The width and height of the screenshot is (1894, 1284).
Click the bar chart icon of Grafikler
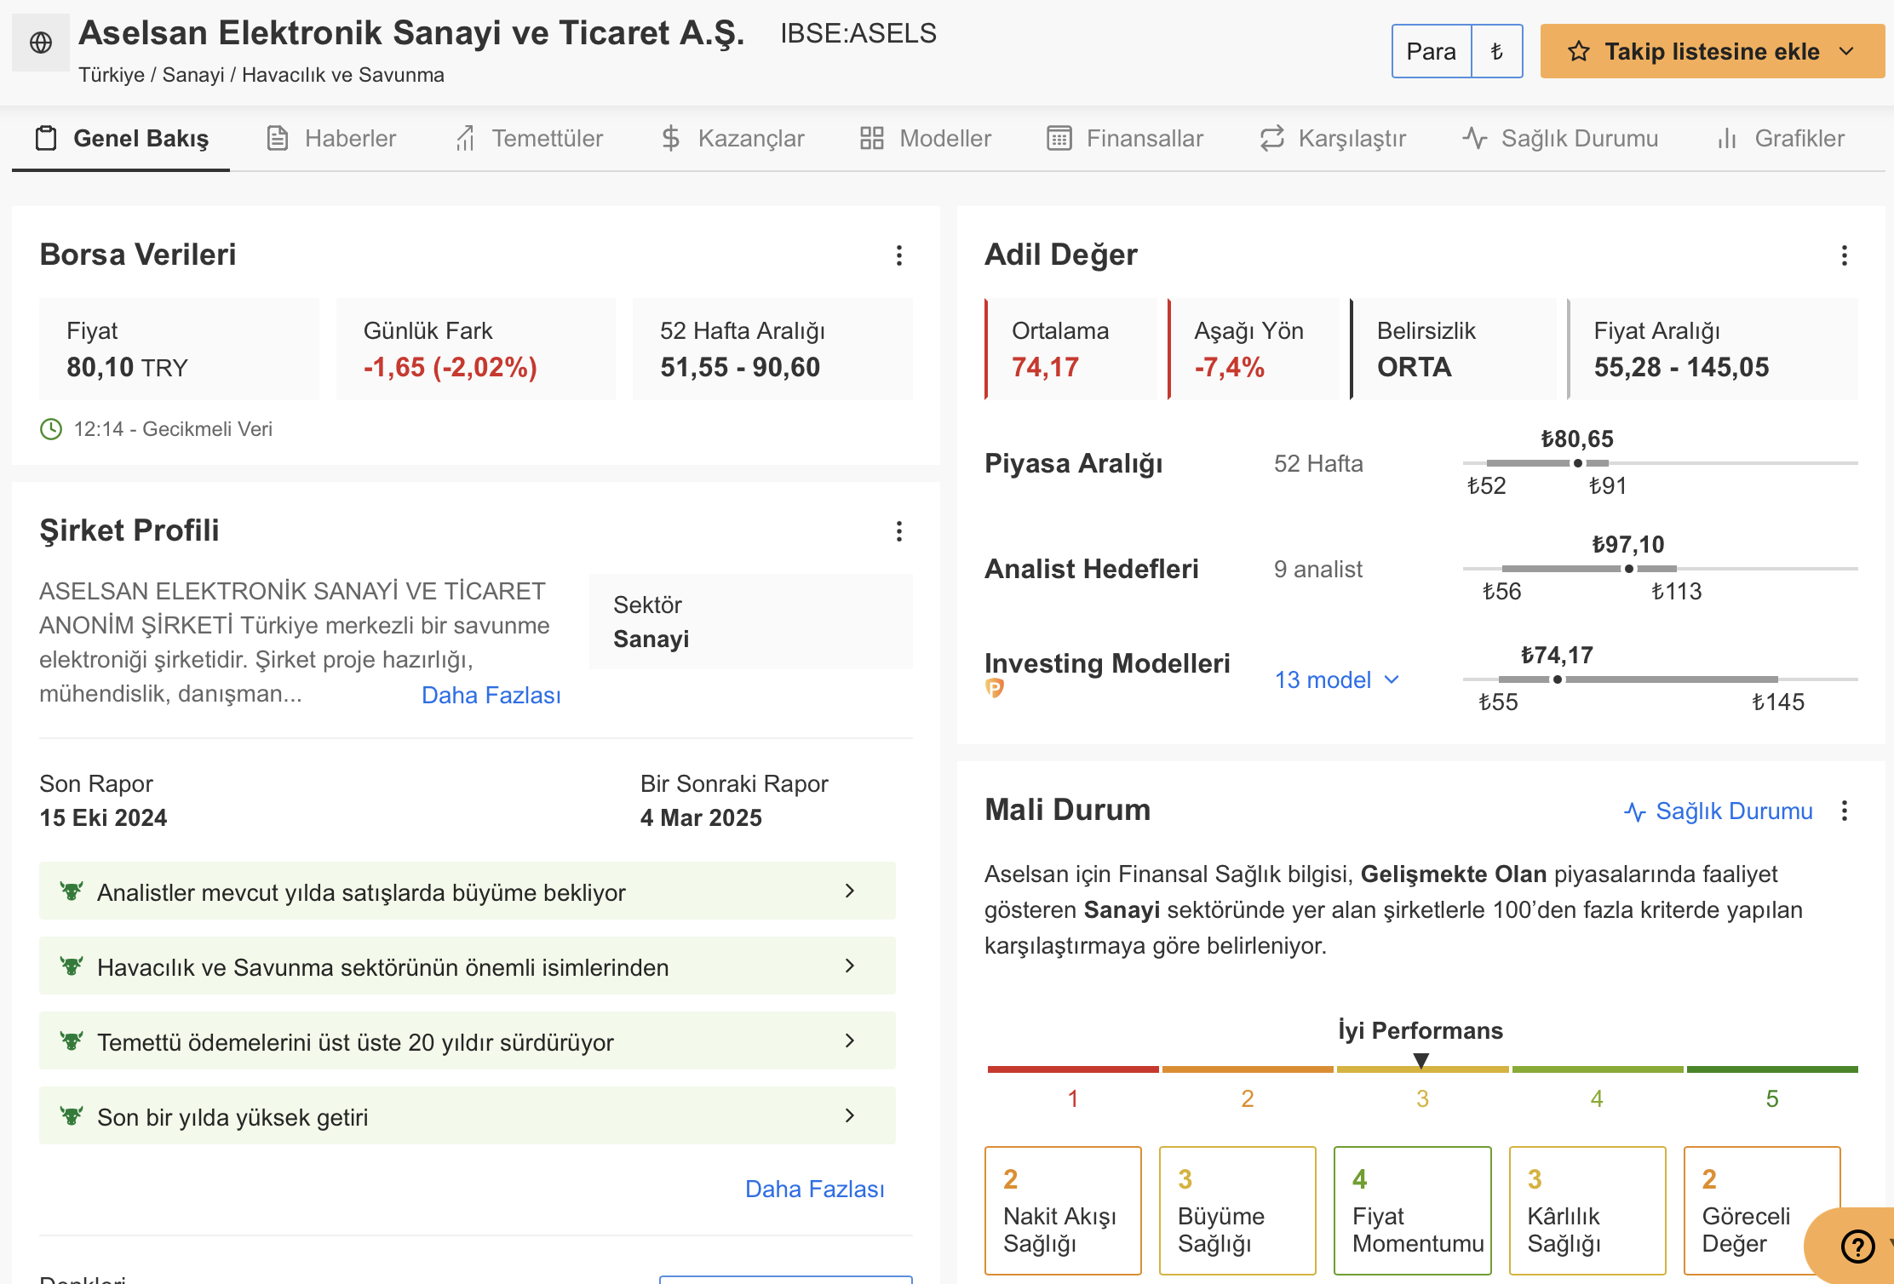(x=1726, y=138)
